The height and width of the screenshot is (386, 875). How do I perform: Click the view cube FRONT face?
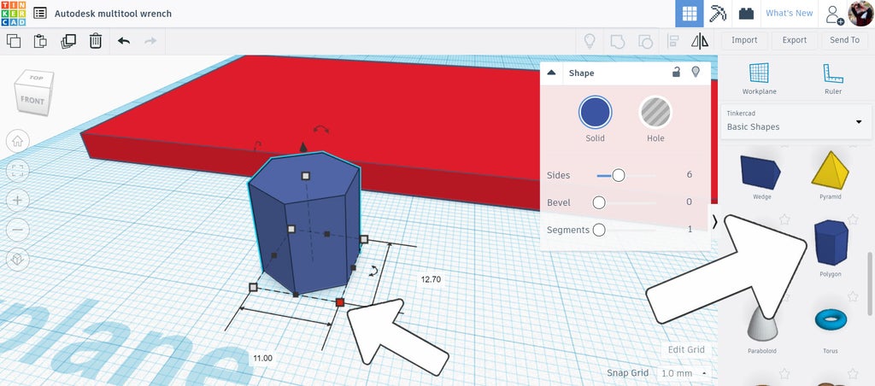(32, 102)
